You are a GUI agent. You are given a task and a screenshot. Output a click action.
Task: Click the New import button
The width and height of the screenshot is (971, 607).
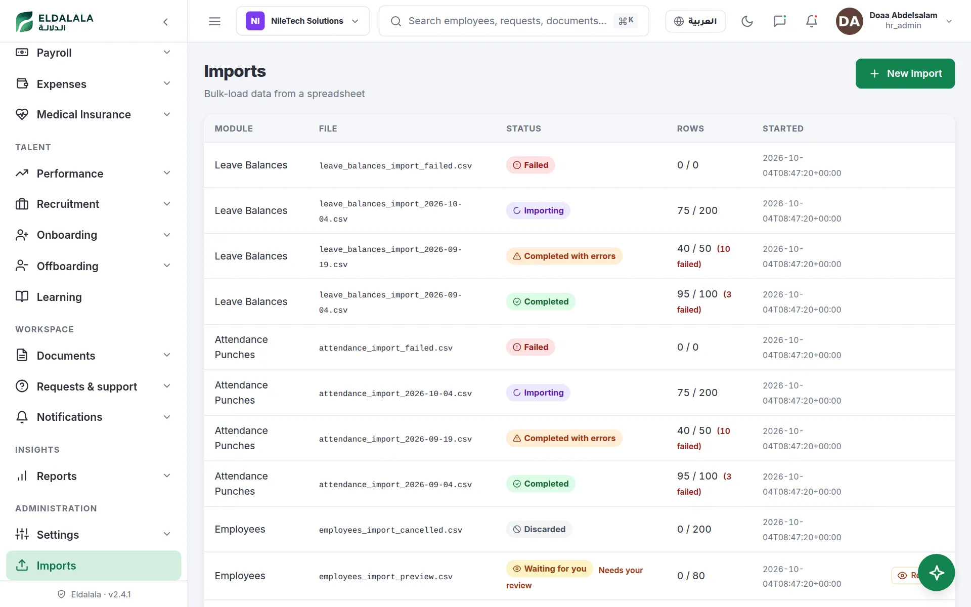pos(905,73)
